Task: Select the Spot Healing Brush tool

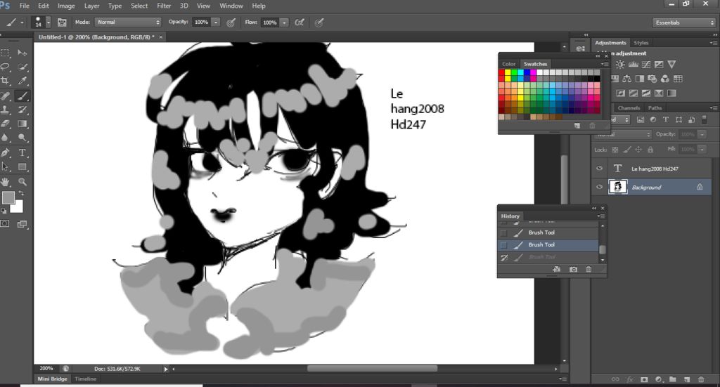Action: coord(5,96)
